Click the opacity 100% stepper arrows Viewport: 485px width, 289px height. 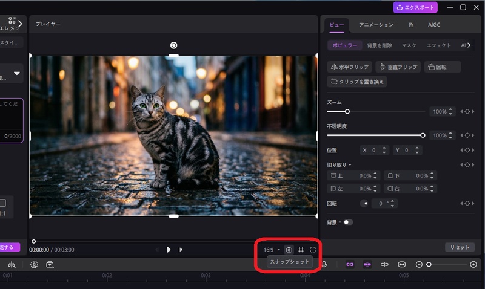coord(450,135)
